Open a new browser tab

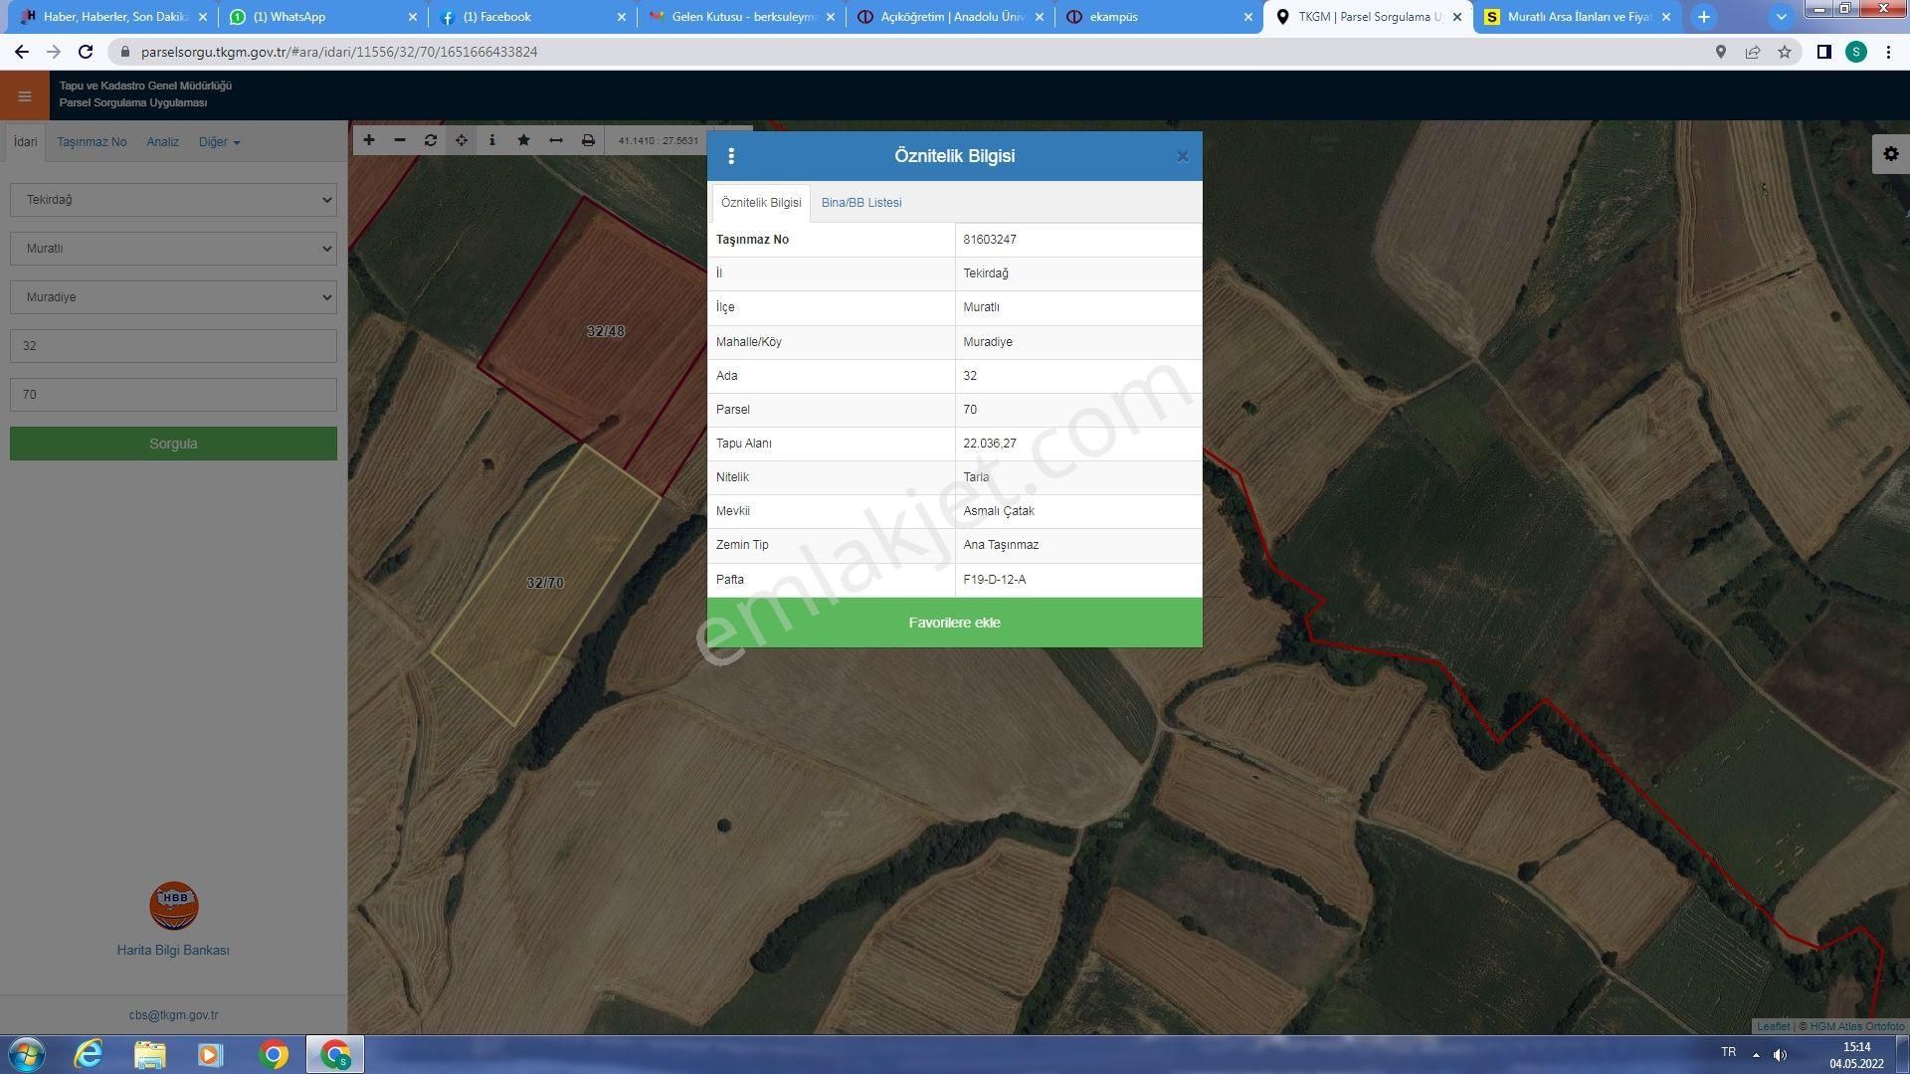pyautogui.click(x=1704, y=17)
